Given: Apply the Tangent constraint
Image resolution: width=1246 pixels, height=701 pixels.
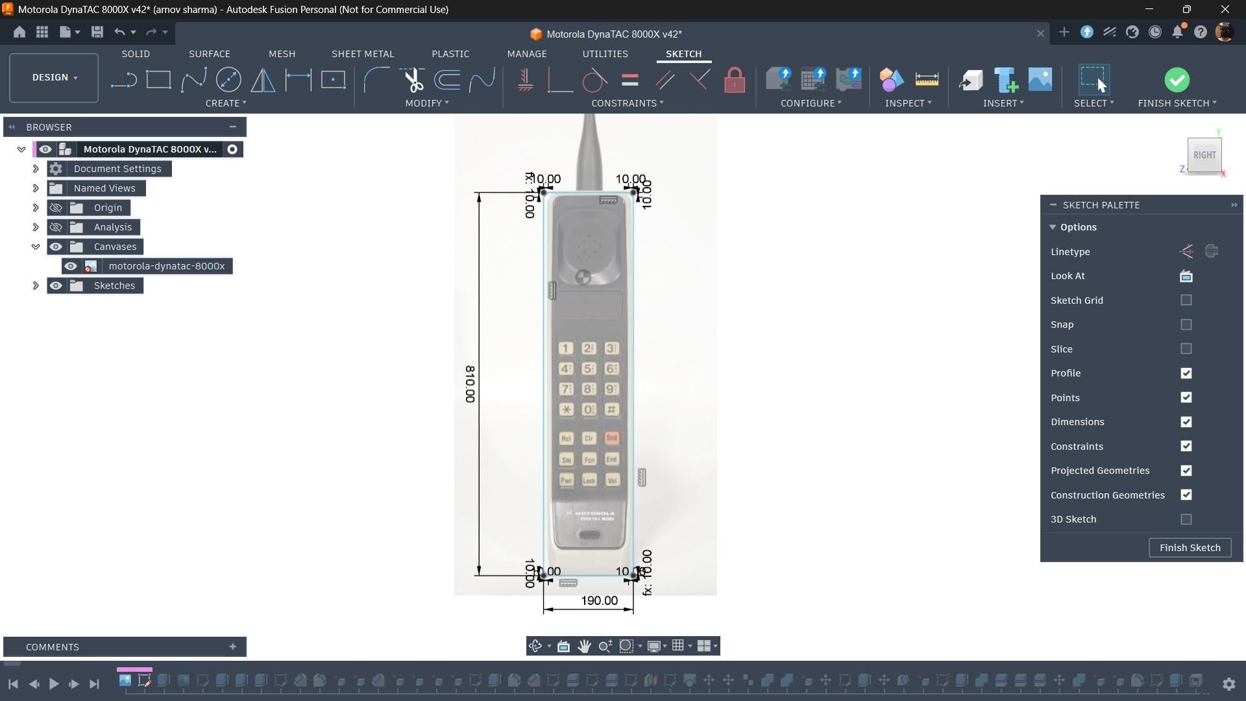Looking at the screenshot, I should click(594, 80).
